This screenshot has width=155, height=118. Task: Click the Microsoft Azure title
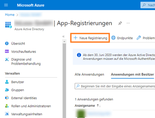click(x=31, y=5)
